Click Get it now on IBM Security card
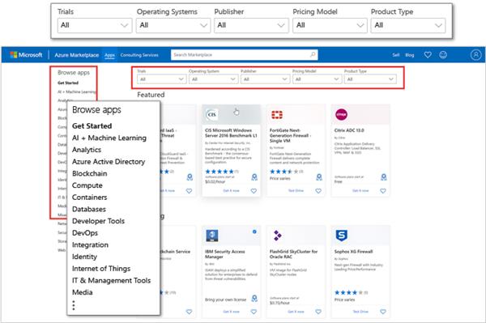 coord(231,312)
